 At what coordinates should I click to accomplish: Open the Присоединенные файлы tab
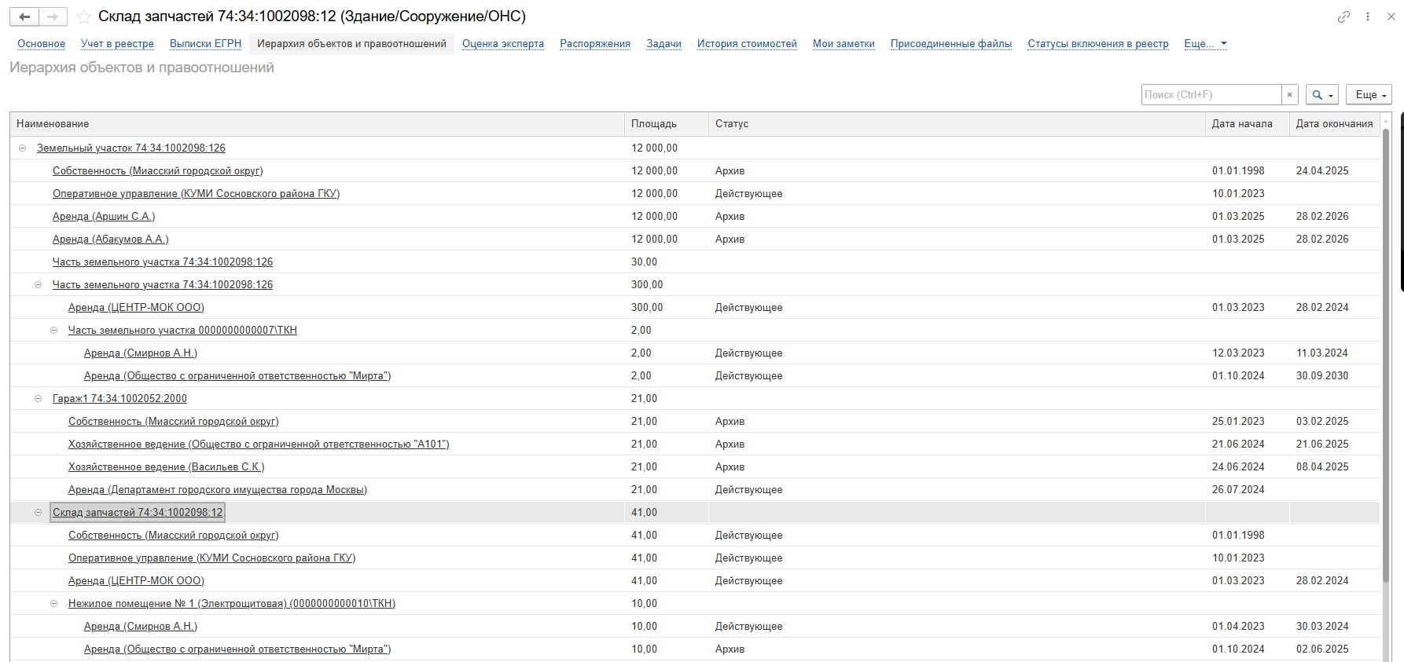click(951, 43)
